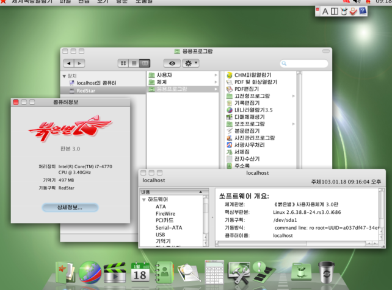
Task: Expand arrow beside 체계 folder
Action: (x=216, y=82)
